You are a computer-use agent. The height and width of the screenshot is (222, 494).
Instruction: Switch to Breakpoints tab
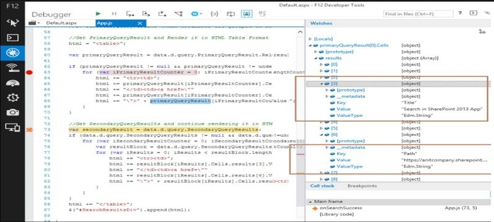tap(362, 186)
